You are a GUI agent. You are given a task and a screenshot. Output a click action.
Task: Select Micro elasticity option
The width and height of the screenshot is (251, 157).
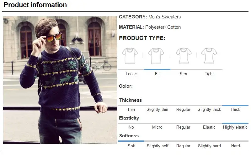pos(157,127)
